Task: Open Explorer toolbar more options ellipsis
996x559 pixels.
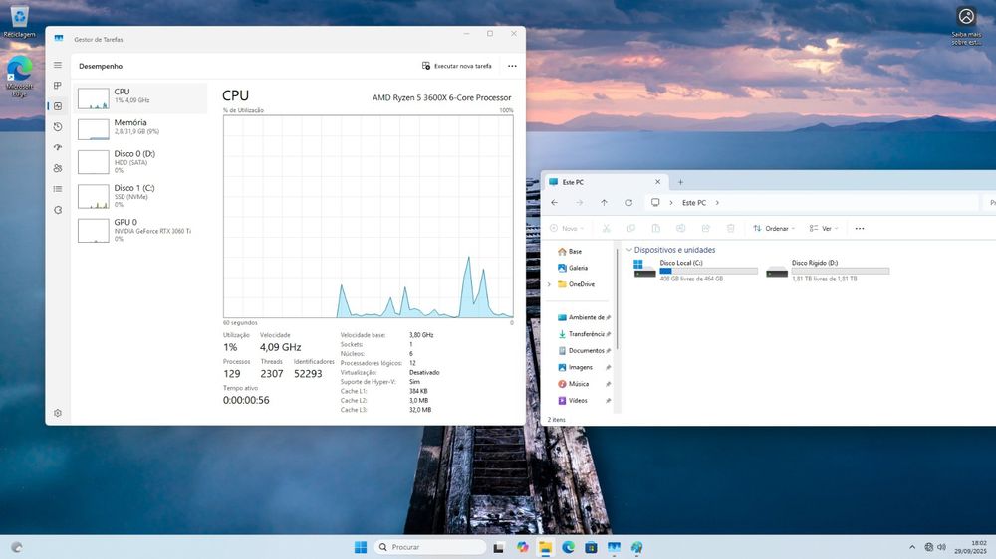Action: 860,229
